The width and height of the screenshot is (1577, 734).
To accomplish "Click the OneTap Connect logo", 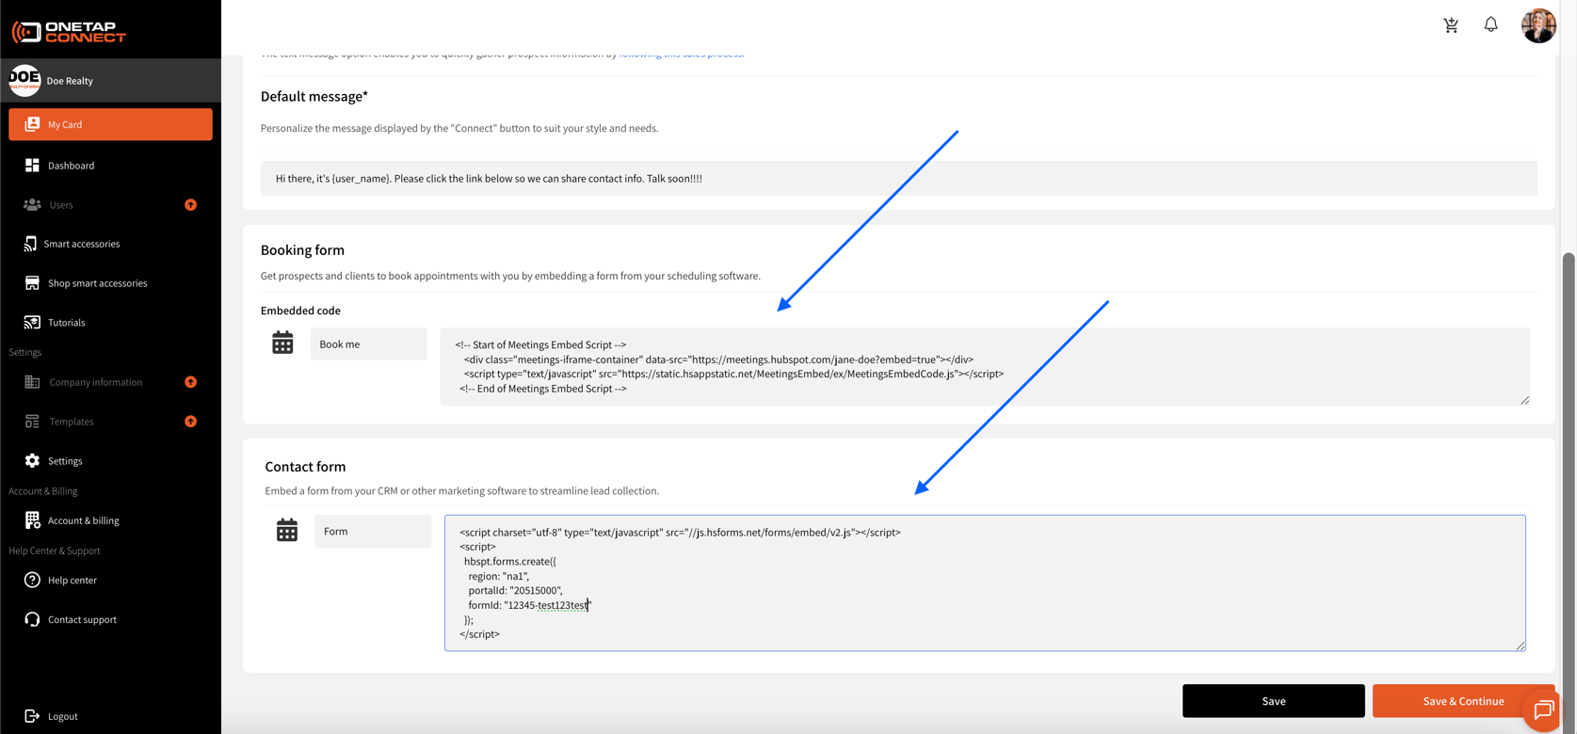I will pos(69,32).
